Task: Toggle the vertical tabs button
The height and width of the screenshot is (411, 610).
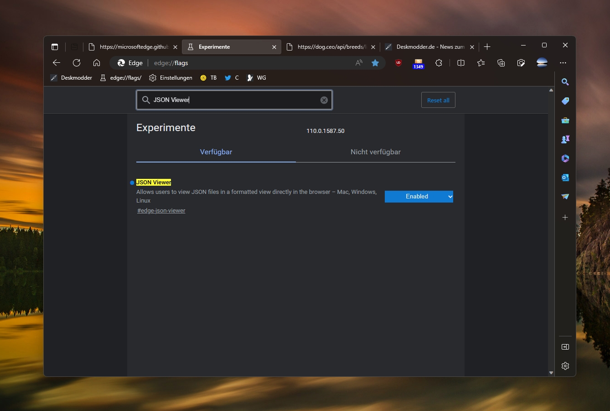Action: click(55, 47)
